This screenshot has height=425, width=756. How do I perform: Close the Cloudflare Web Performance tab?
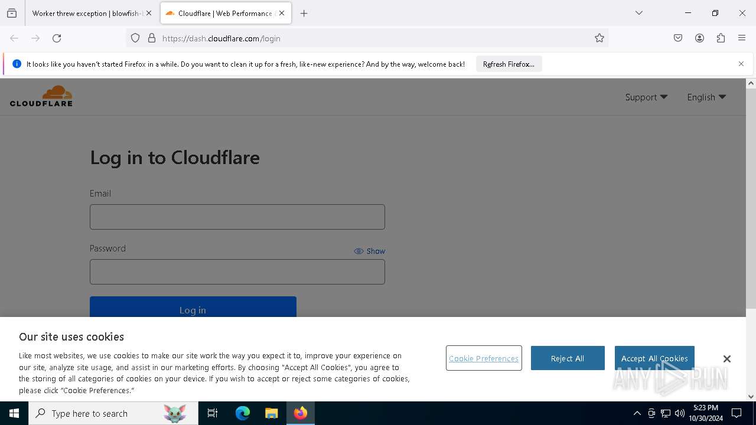point(282,13)
